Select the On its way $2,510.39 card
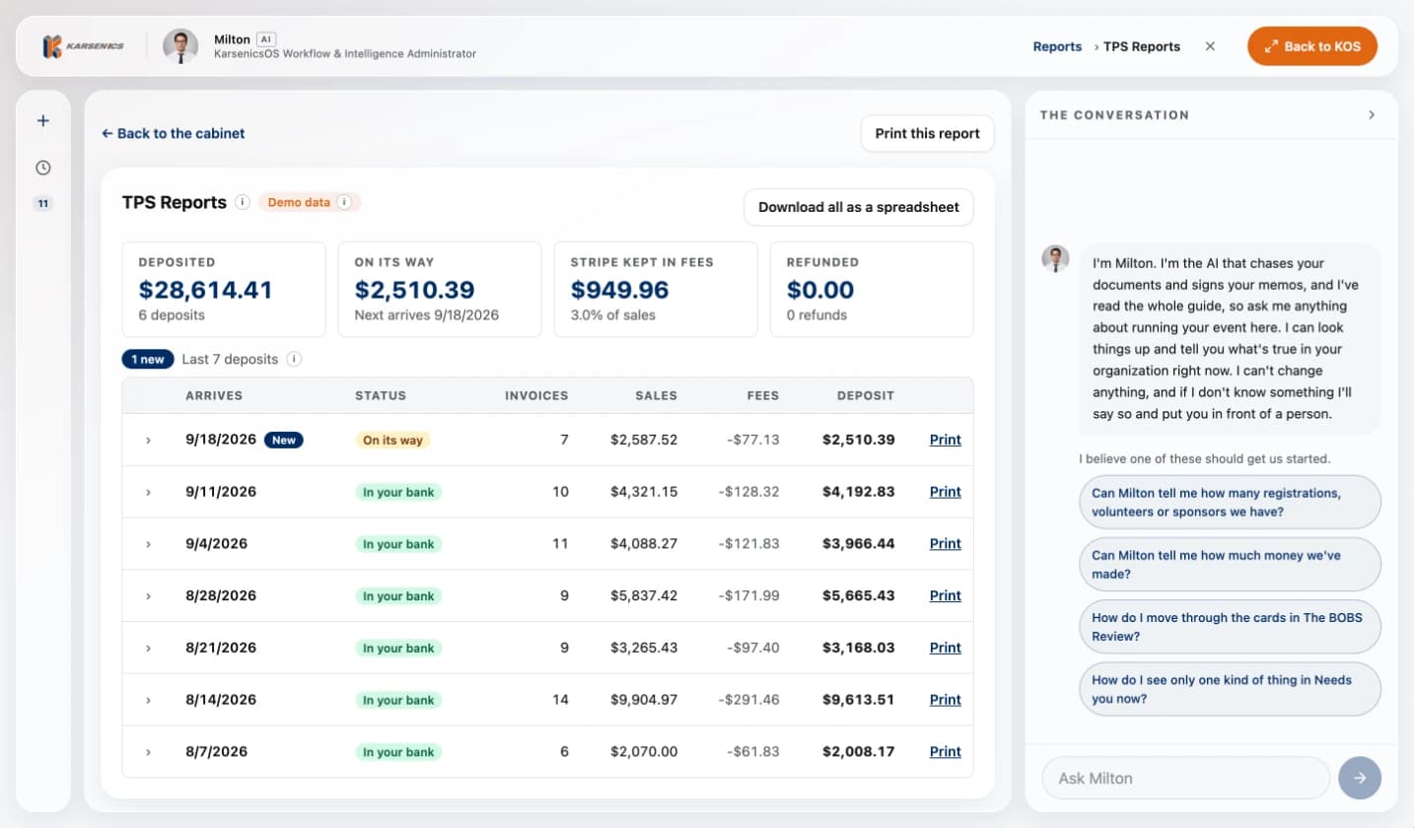Screen dimensions: 1414x828 tap(440, 290)
